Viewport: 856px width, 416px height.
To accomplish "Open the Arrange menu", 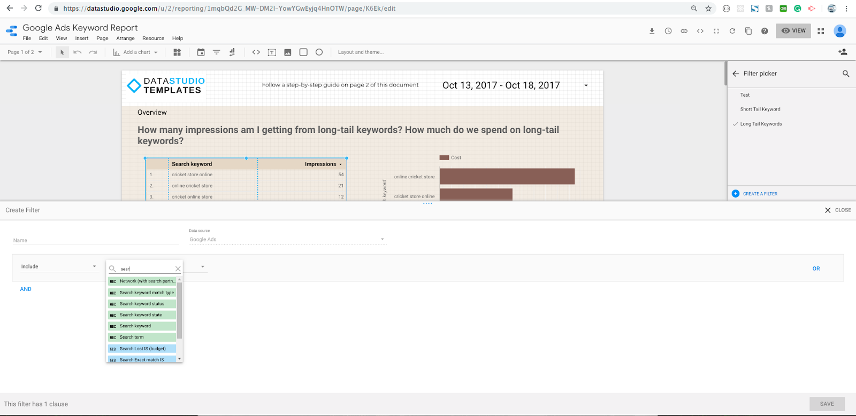I will (125, 38).
